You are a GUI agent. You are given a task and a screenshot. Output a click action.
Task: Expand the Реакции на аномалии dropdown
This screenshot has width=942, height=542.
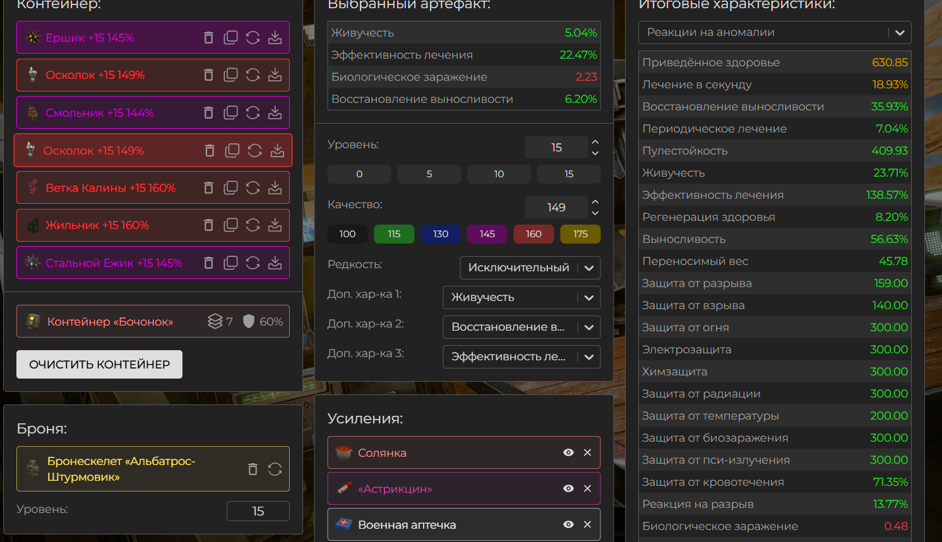pyautogui.click(x=775, y=33)
